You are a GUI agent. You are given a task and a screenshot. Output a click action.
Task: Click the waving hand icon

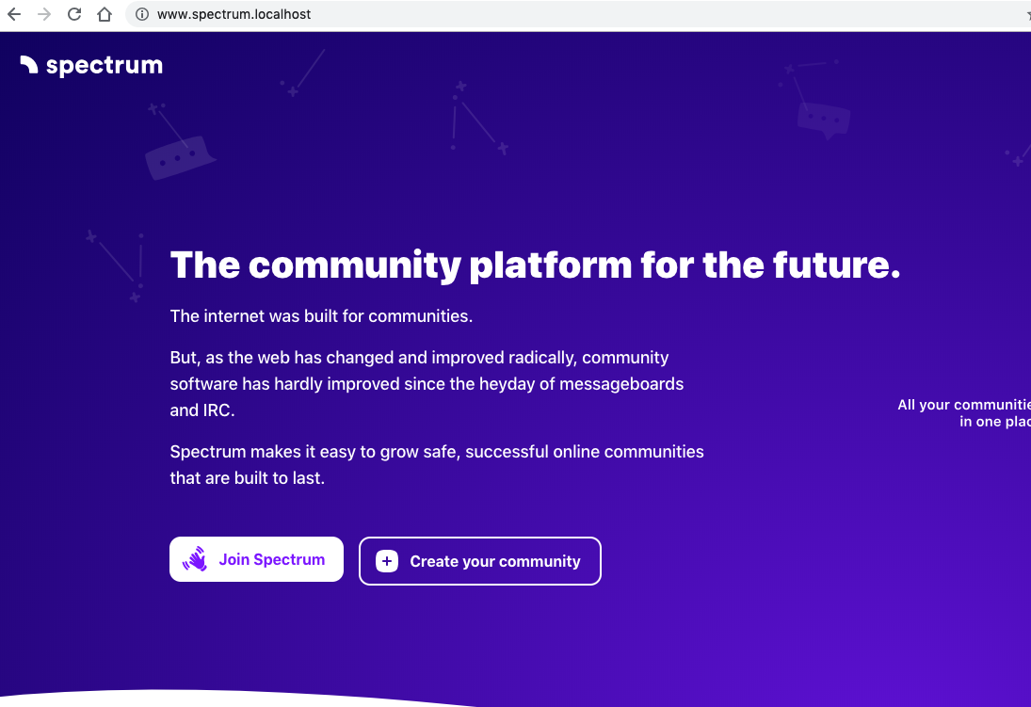tap(195, 559)
